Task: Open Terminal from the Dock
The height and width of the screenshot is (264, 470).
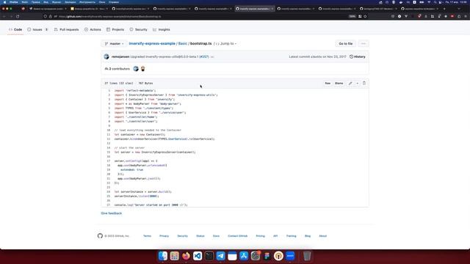Action: 209,256
